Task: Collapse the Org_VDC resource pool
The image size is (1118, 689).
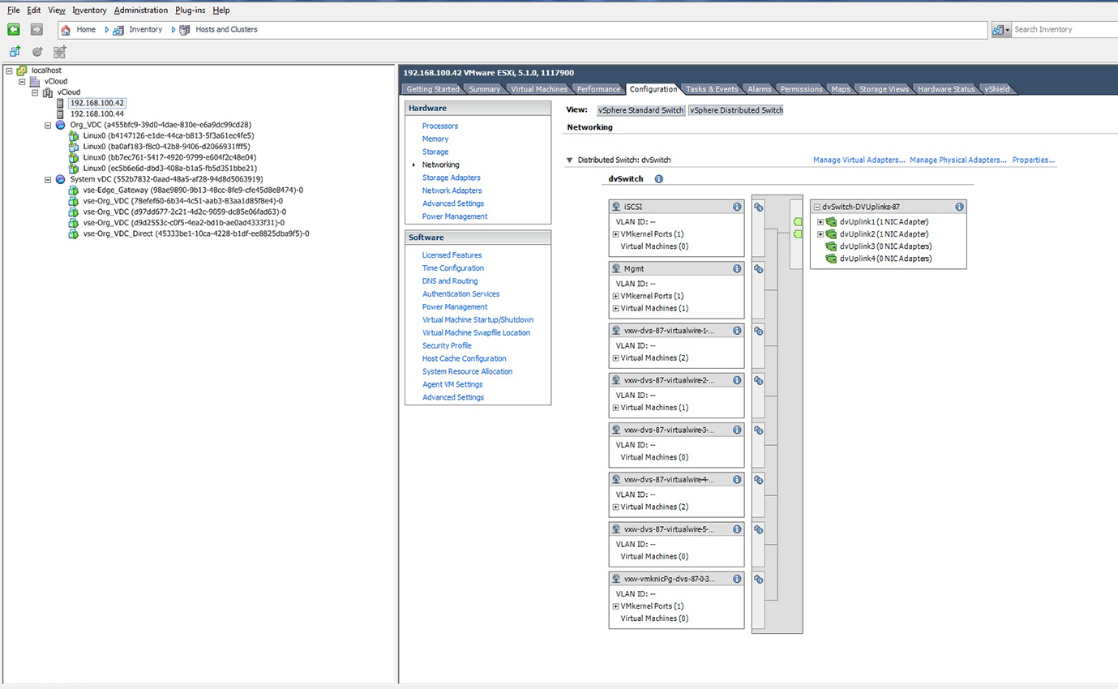Action: pos(48,125)
